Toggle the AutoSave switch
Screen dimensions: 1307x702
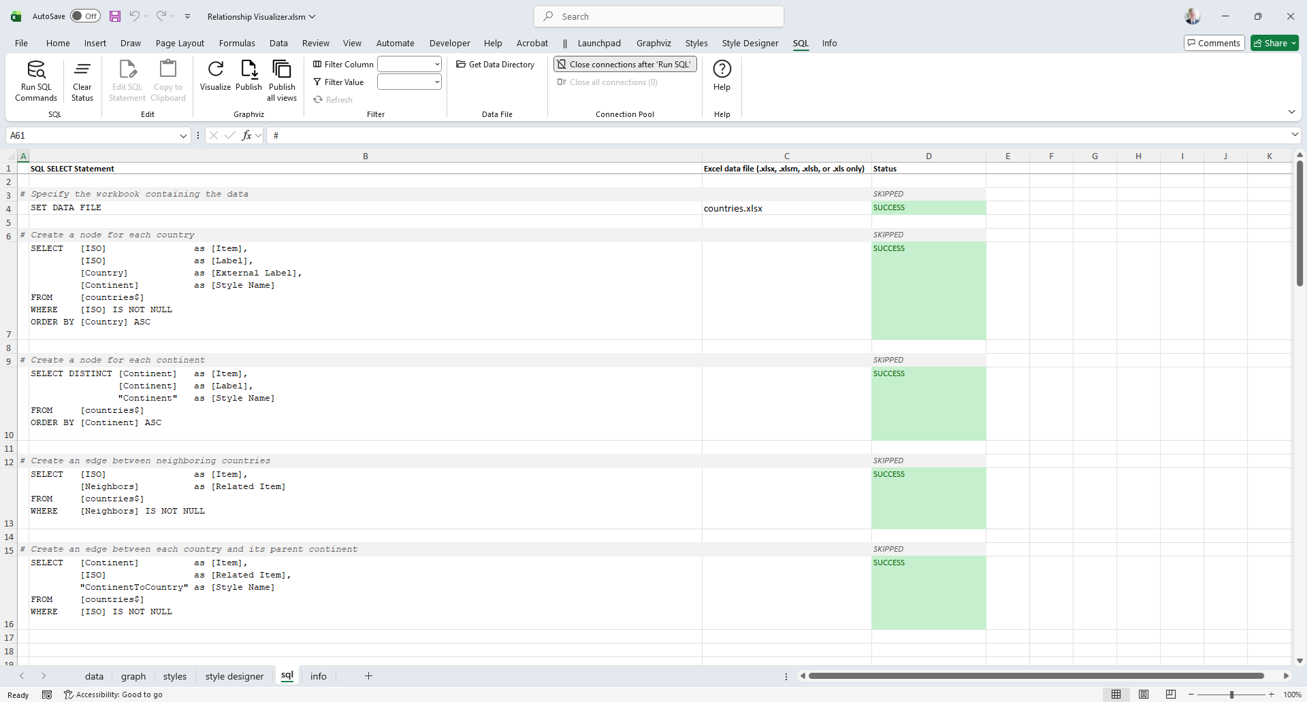coord(86,16)
